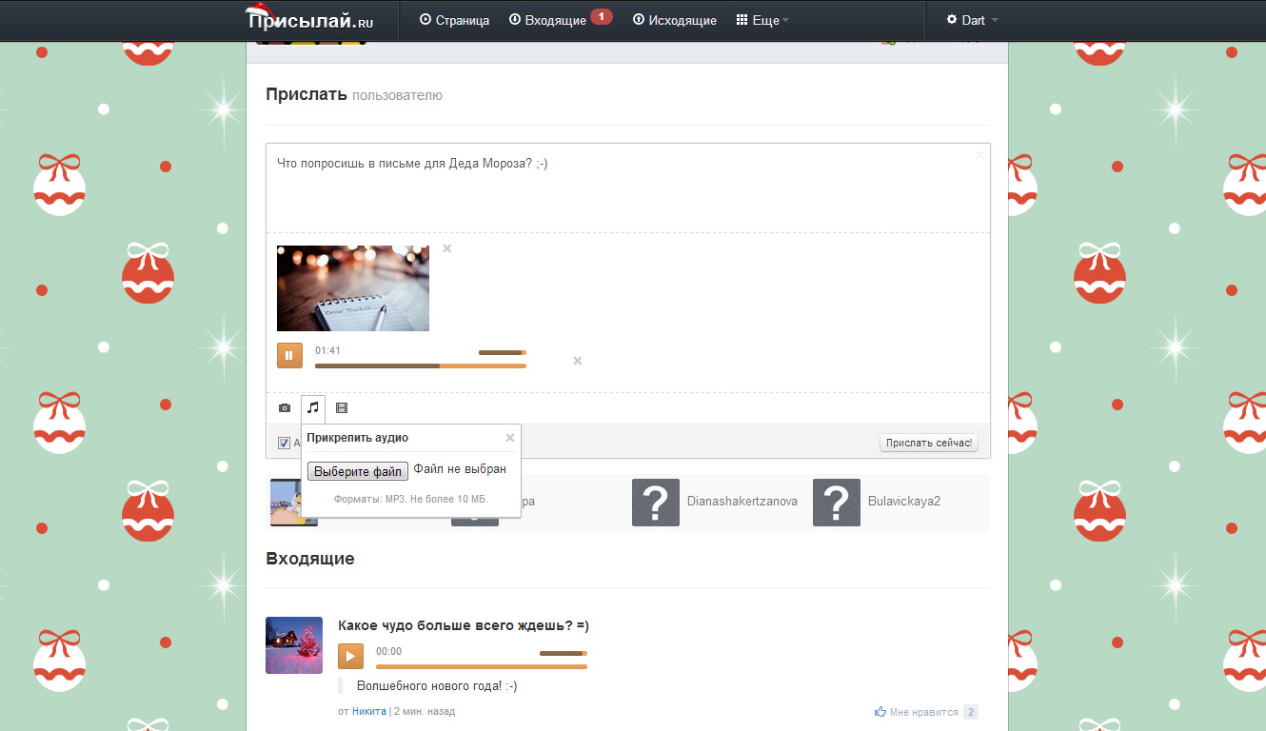The height and width of the screenshot is (731, 1266).
Task: Pause the attached audio at 01:41
Action: 289,355
